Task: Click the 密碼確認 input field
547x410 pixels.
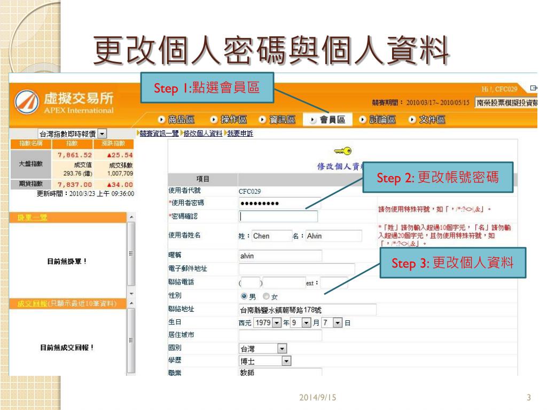Action: [278, 217]
